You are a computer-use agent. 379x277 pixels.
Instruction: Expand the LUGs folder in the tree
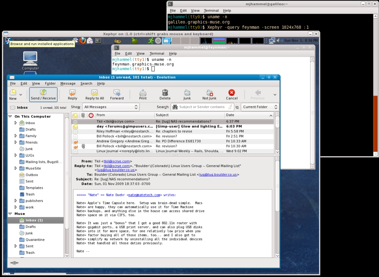(x=16, y=156)
